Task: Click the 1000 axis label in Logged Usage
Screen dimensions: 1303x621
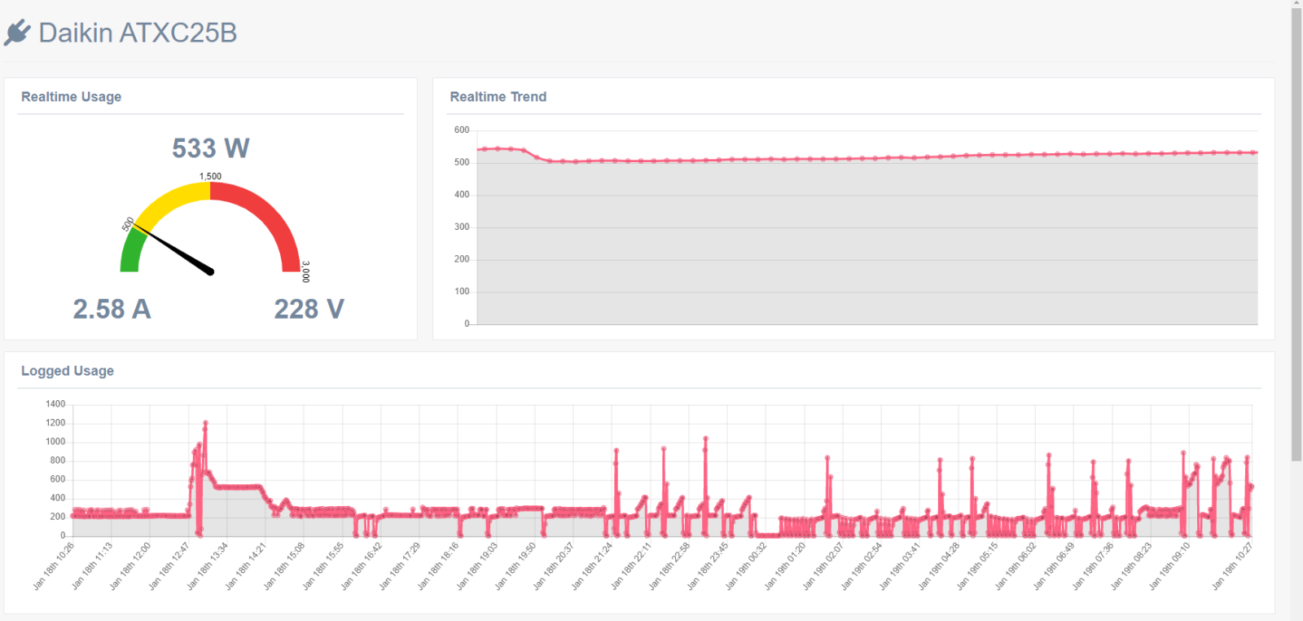Action: (x=55, y=441)
